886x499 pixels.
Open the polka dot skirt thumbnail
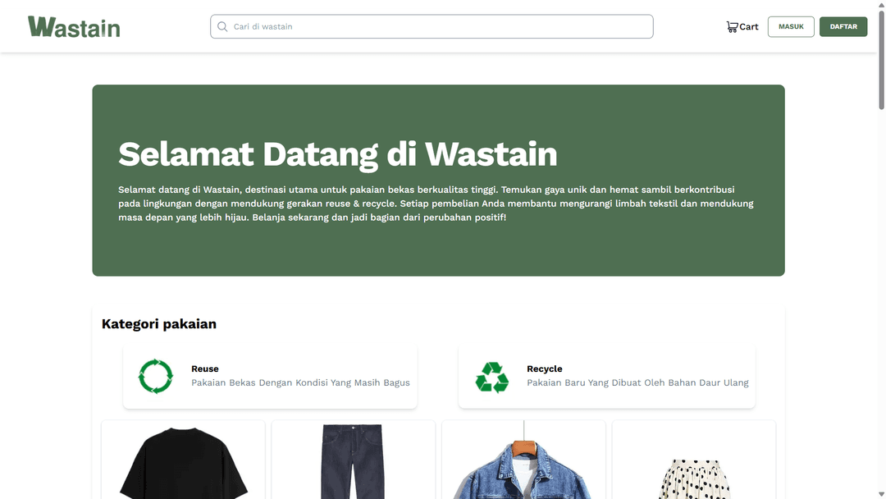[694, 460]
